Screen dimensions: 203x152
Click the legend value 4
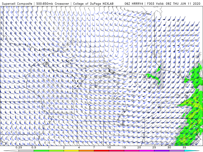point(79,147)
